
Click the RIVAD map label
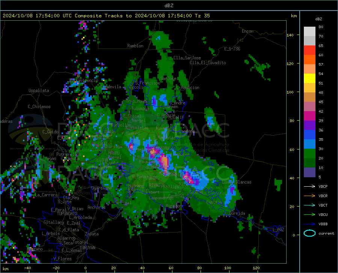[155, 185]
